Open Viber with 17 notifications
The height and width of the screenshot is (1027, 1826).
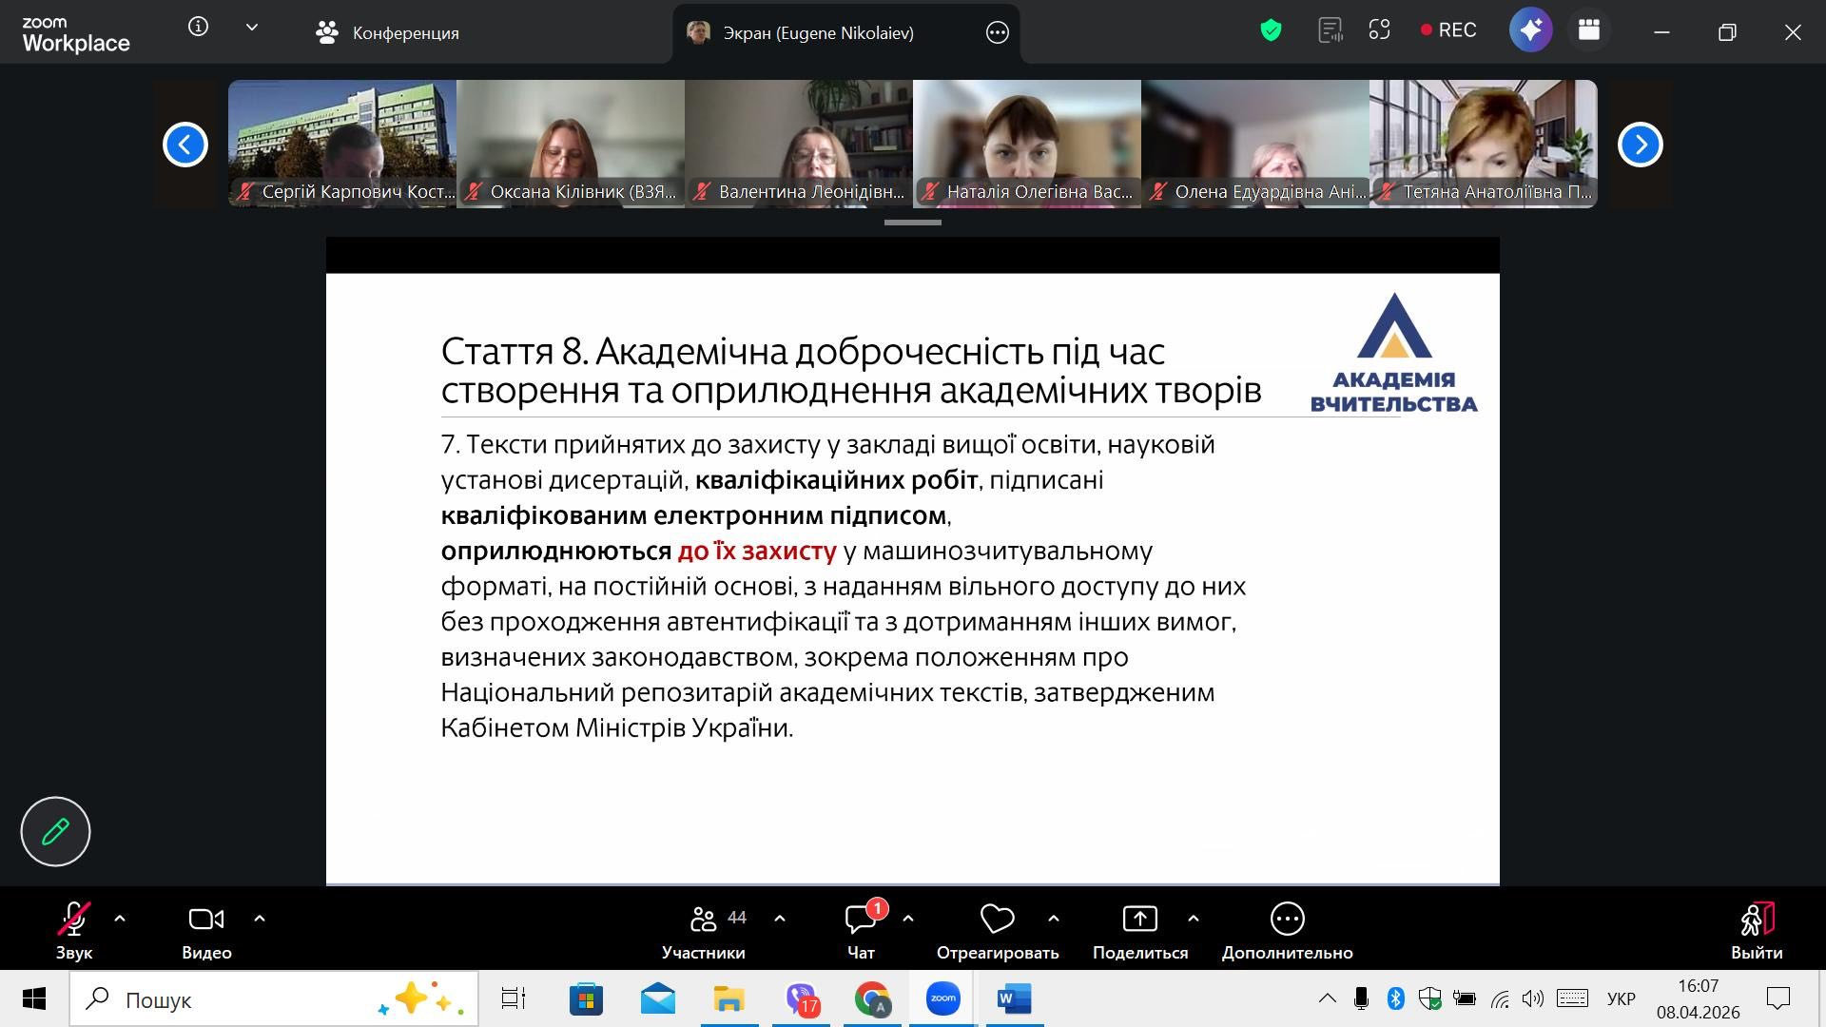802,999
